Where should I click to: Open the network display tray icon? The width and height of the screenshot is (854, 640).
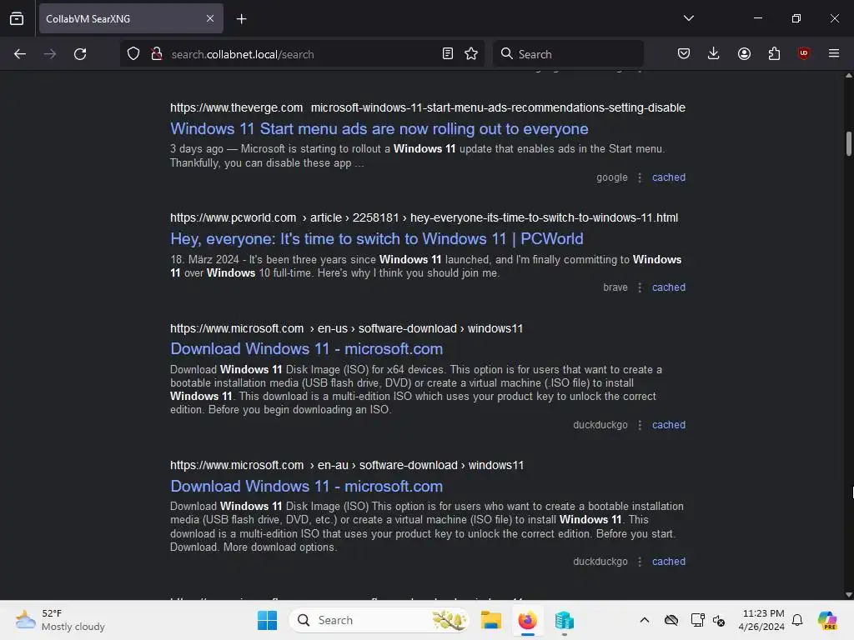point(697,620)
